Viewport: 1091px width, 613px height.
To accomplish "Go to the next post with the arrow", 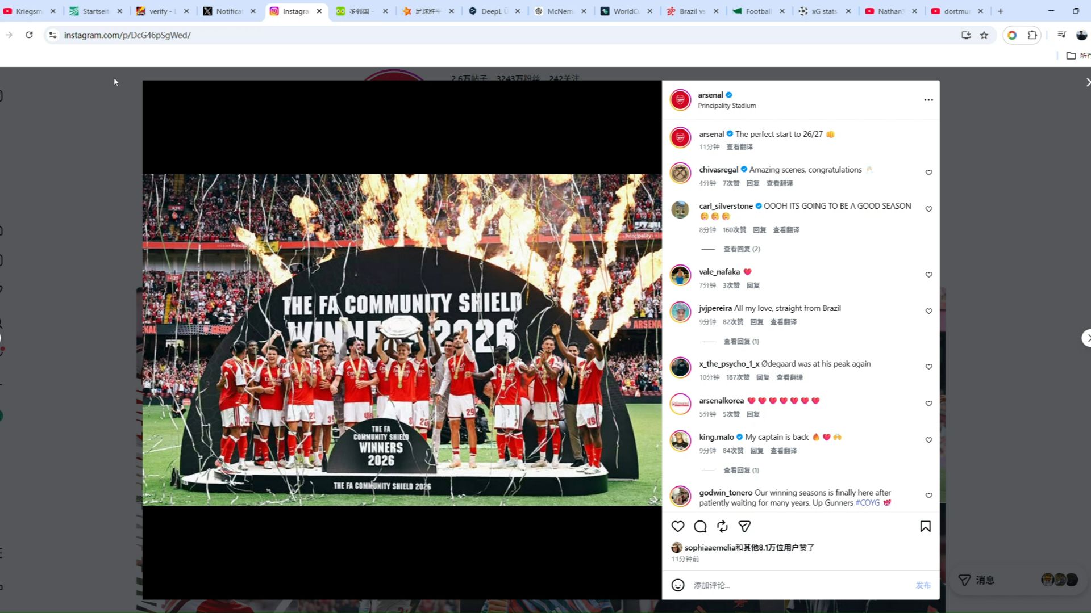I will 1087,338.
